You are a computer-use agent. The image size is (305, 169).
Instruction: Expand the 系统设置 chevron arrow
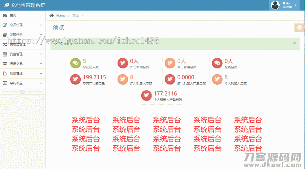(41, 83)
